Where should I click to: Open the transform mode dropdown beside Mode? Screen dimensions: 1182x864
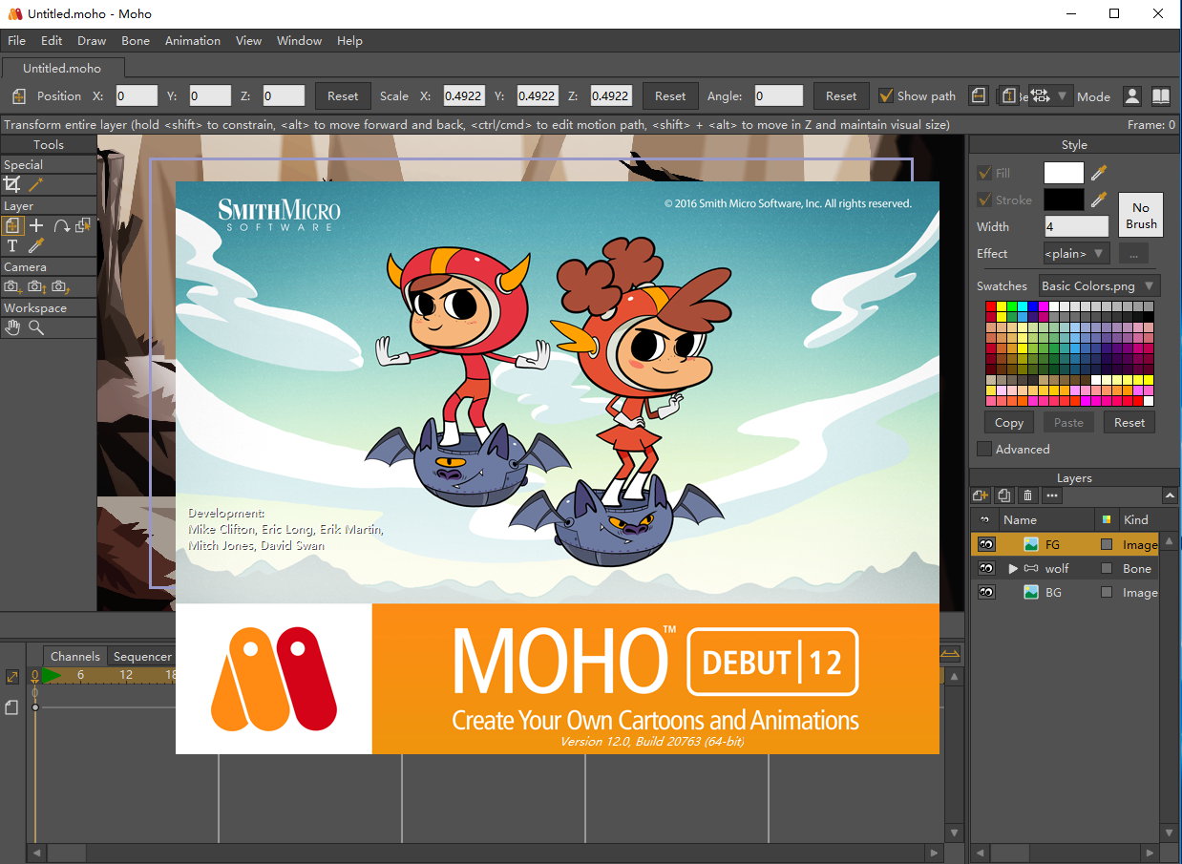point(1050,95)
